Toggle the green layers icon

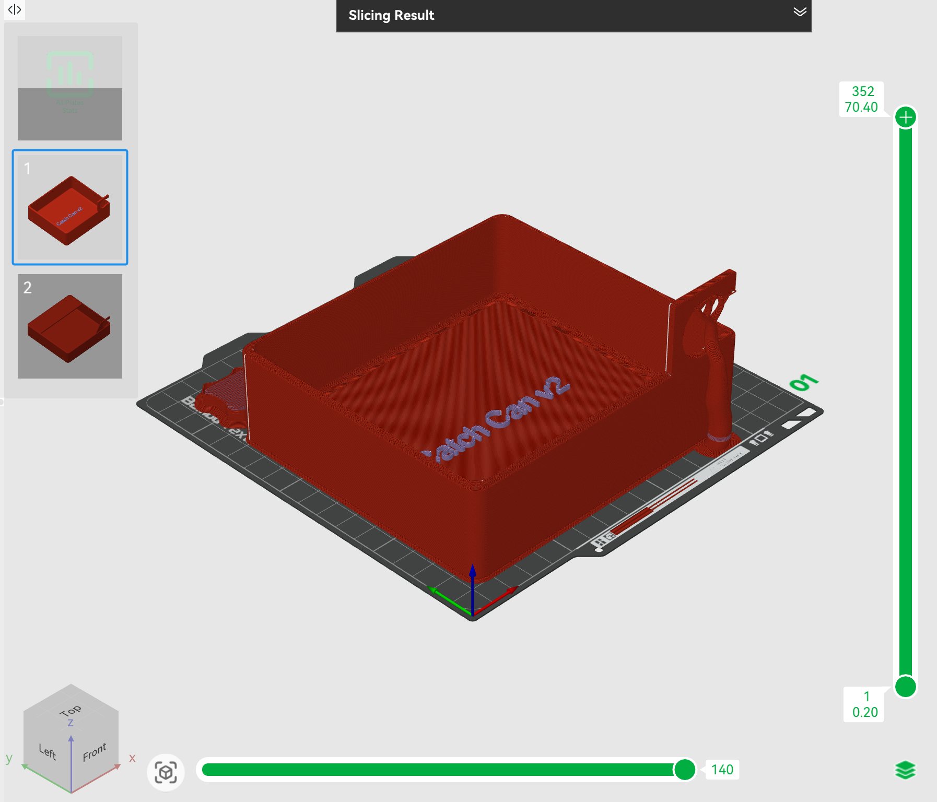coord(905,770)
